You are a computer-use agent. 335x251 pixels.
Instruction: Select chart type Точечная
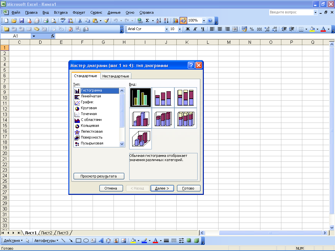[x=89, y=114]
